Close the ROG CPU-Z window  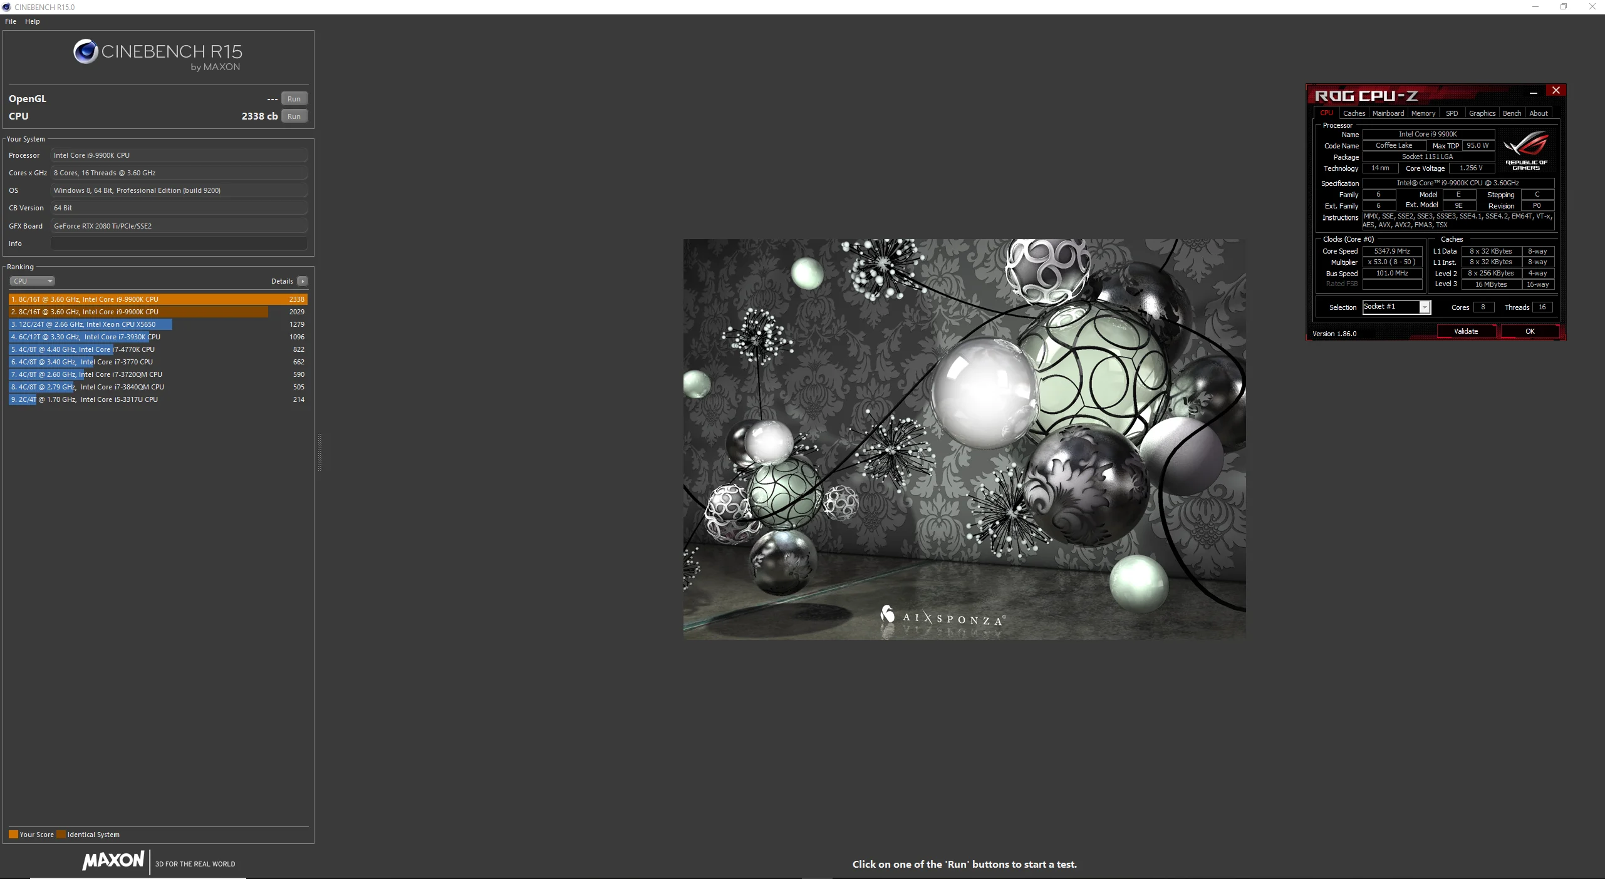(1556, 91)
